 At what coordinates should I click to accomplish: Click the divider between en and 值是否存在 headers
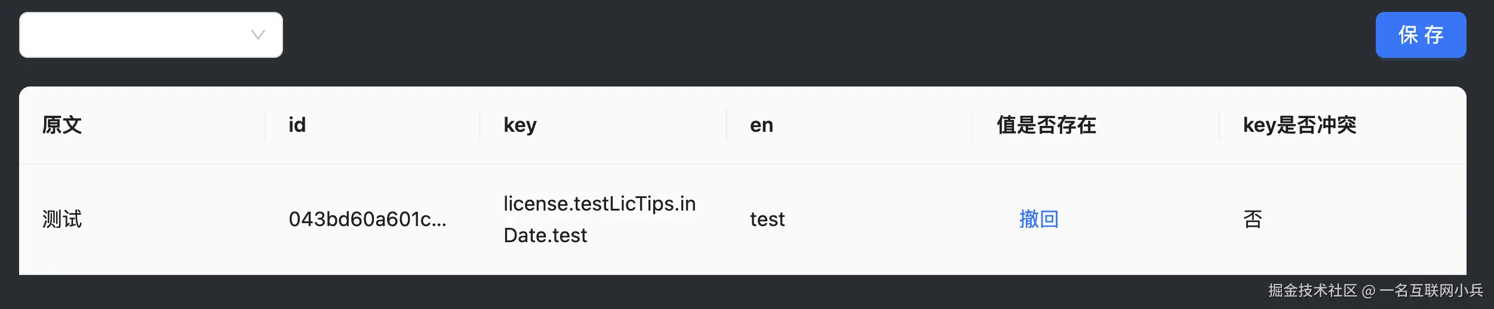973,125
